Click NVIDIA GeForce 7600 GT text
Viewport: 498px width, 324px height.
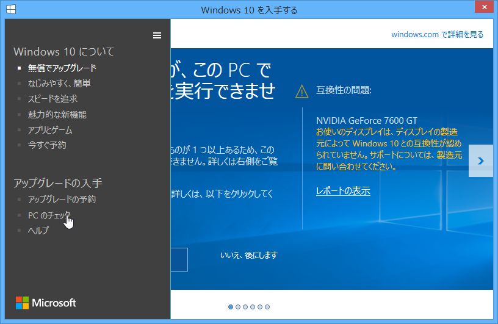[367, 120]
